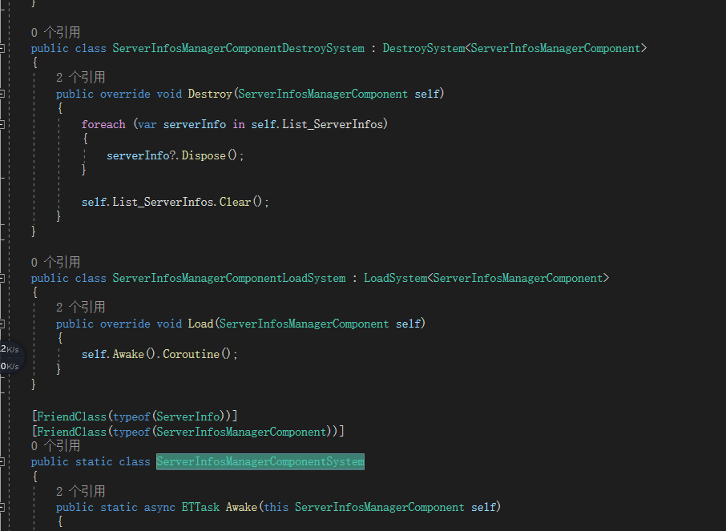
Task: Click the ETTask return type
Action: (x=200, y=508)
